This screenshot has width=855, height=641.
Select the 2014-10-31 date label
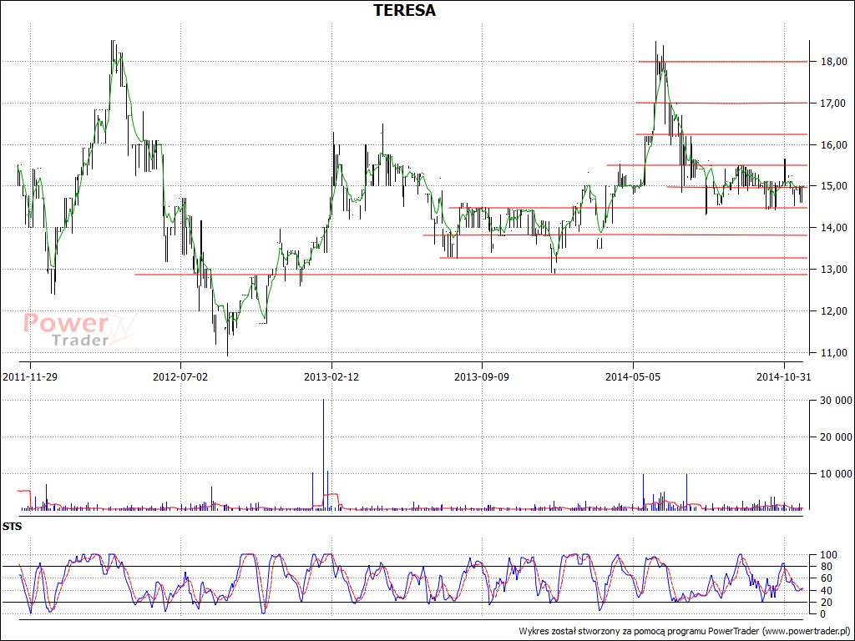783,376
